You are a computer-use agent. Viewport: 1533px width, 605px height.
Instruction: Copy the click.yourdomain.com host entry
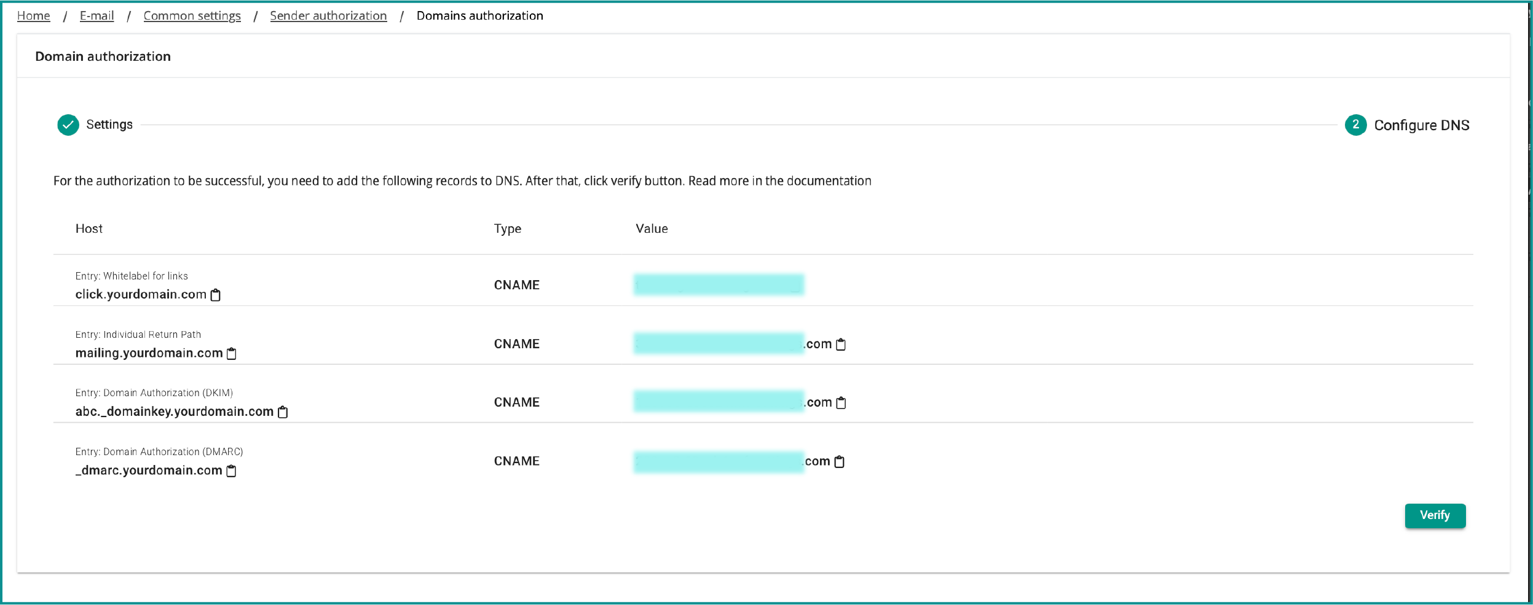[216, 295]
